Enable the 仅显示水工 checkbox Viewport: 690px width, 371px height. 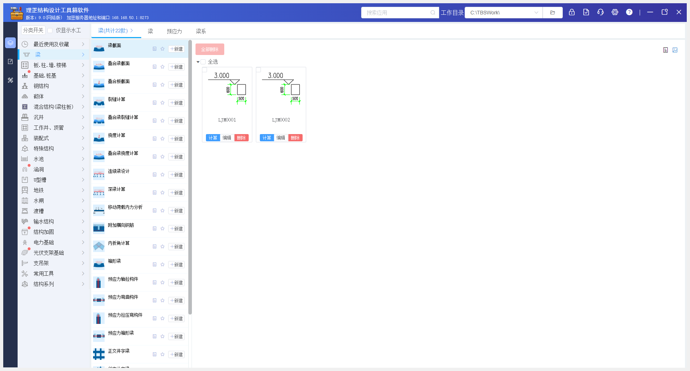tap(50, 31)
